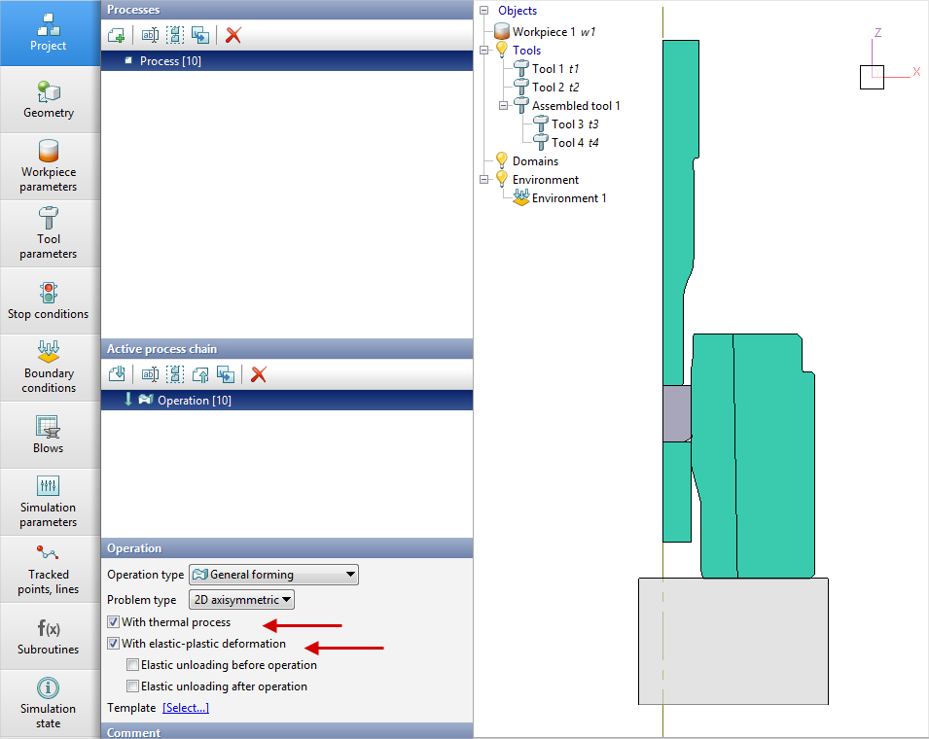Click rename icon in Processes toolbar
929x739 pixels.
coord(150,35)
